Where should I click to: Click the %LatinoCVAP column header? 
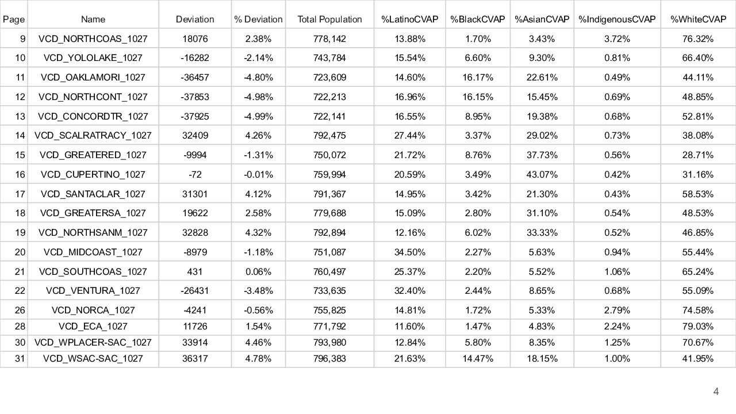point(409,20)
